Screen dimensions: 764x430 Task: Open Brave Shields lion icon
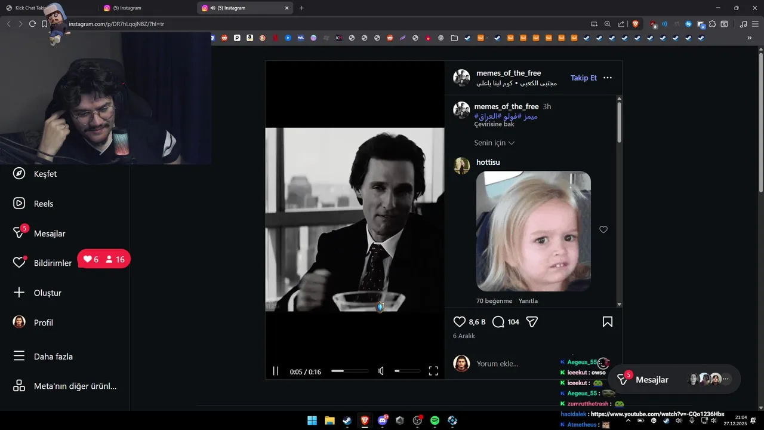(x=636, y=24)
